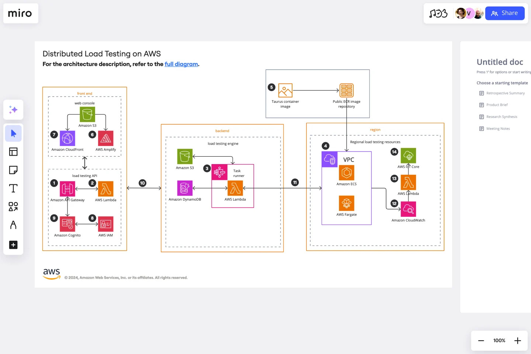Select the Research Synthesis starting template
Screen dimensions: 531x354
(502, 117)
